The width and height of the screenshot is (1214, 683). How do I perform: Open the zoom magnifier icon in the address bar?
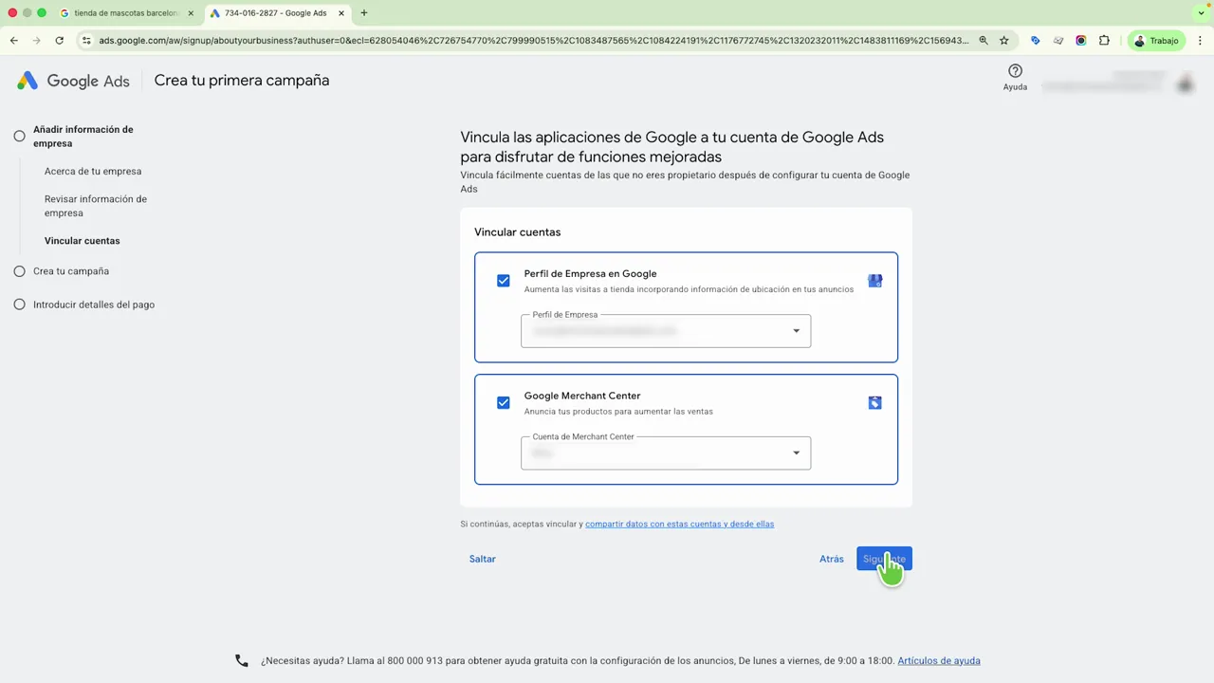pos(984,41)
